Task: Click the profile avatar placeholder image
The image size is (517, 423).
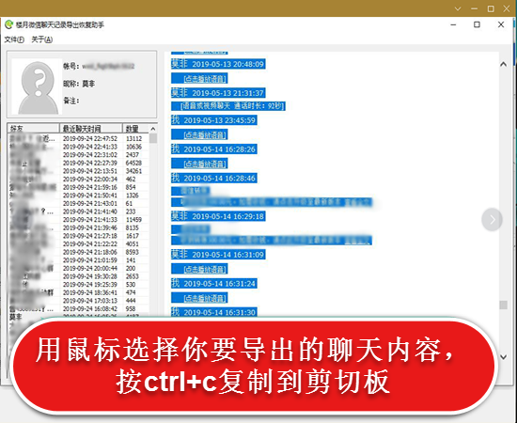Action: click(x=37, y=86)
